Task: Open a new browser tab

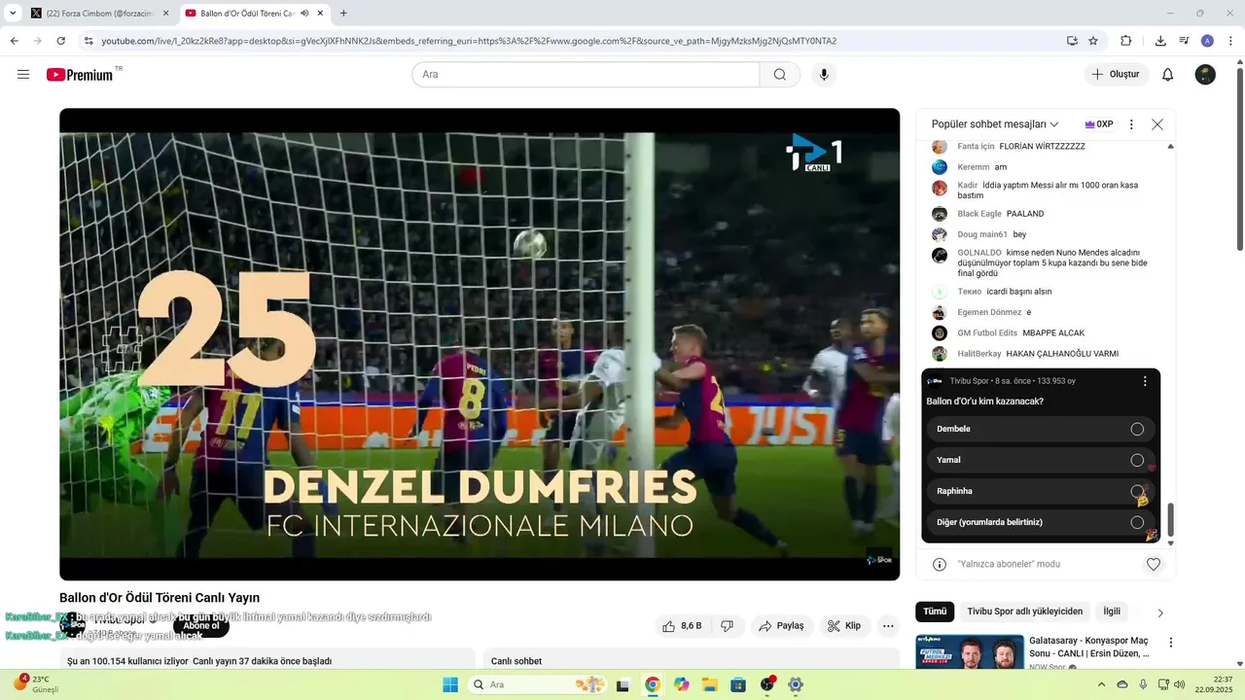Action: click(343, 14)
